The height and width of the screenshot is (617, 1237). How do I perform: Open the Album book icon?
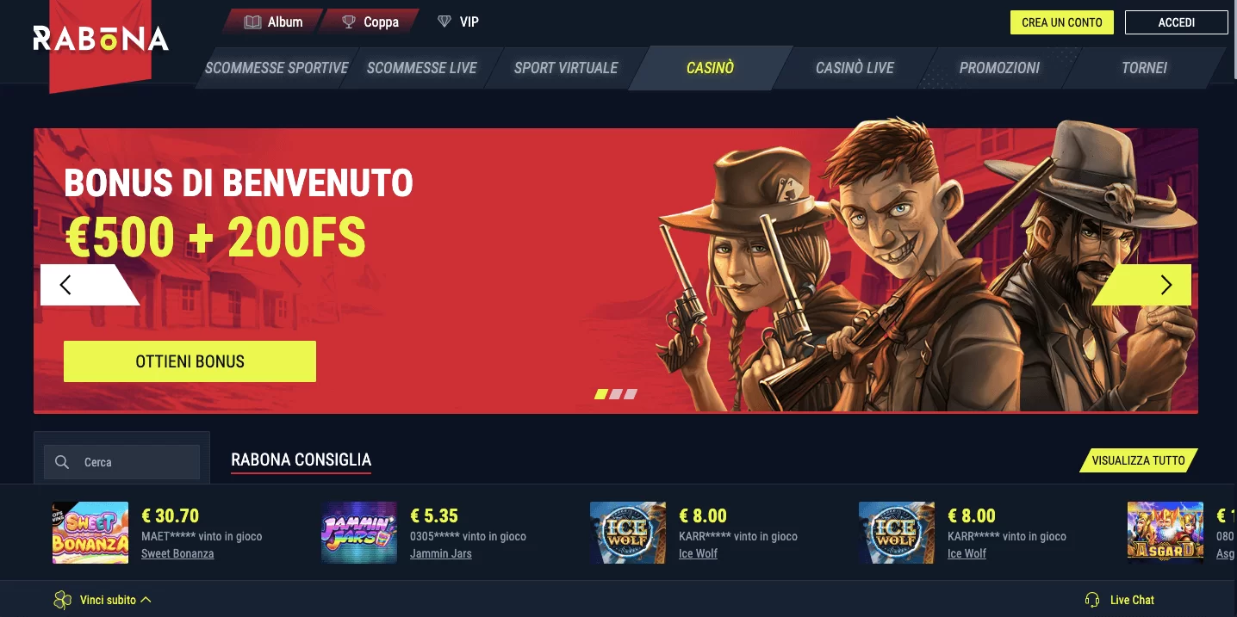point(252,22)
